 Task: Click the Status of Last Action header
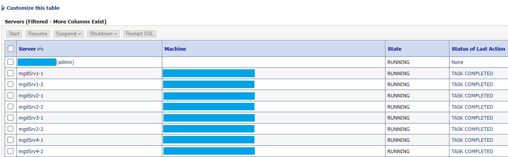pos(478,49)
